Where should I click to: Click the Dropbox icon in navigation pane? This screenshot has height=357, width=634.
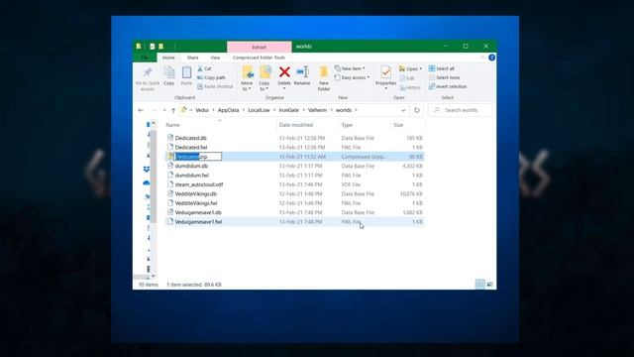pos(147,170)
